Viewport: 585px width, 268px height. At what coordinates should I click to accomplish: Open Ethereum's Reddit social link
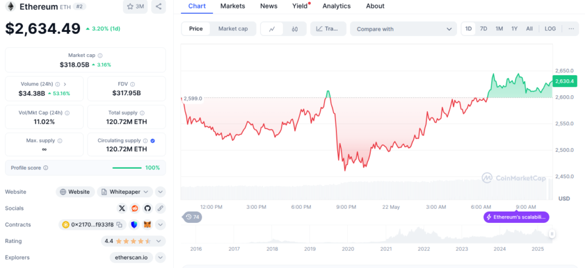coord(135,209)
